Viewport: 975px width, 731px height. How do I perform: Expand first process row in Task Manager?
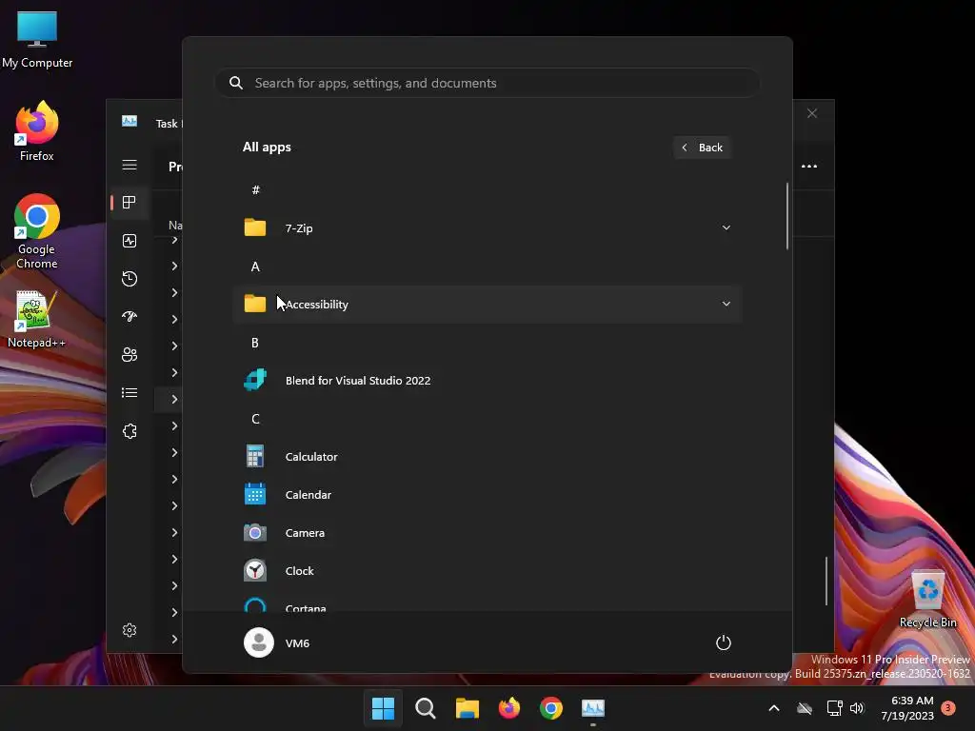(175, 240)
